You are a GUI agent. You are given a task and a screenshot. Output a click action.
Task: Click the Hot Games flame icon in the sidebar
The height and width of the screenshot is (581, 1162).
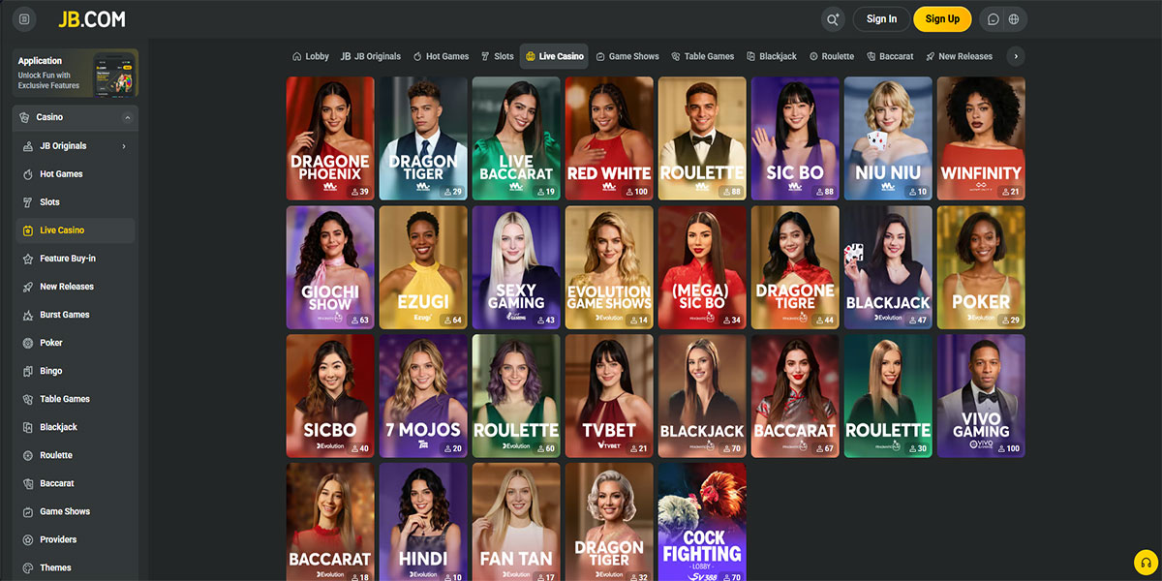tap(28, 174)
